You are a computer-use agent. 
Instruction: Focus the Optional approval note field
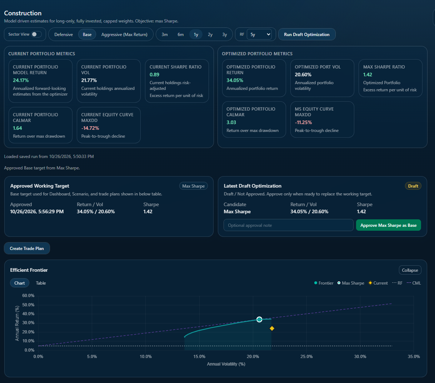[289, 225]
